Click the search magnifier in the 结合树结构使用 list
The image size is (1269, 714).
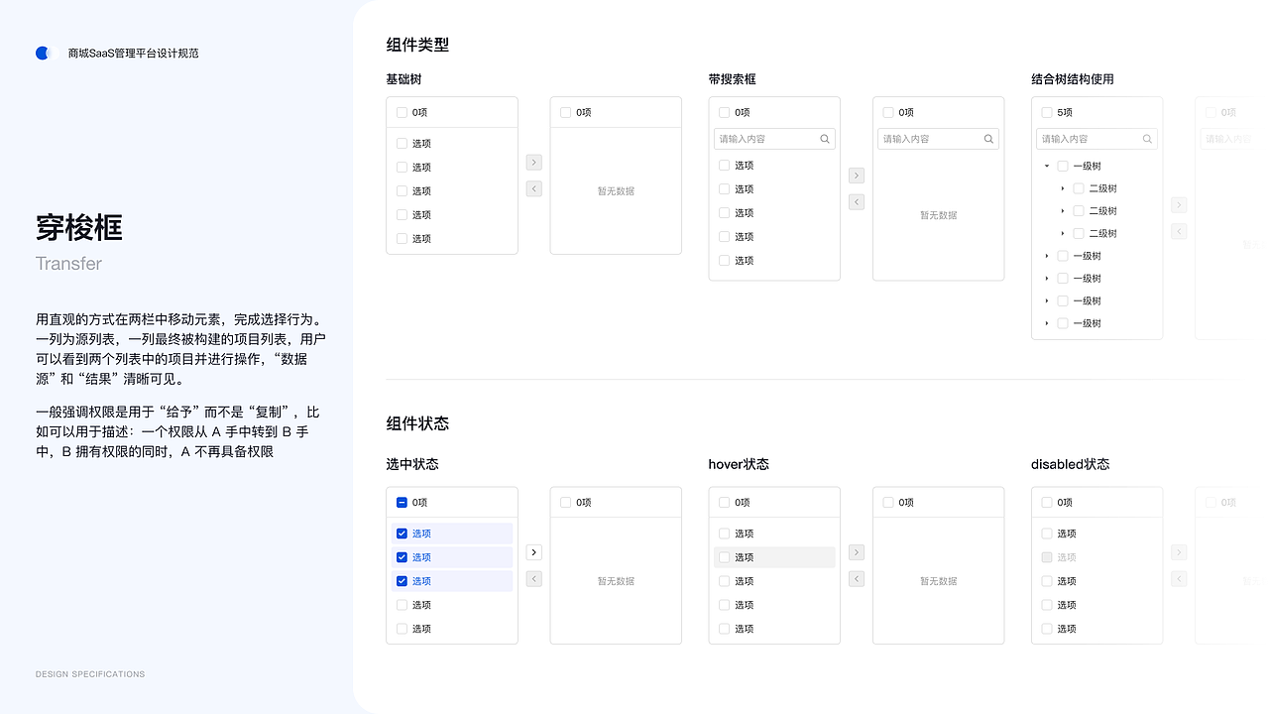click(x=1147, y=139)
